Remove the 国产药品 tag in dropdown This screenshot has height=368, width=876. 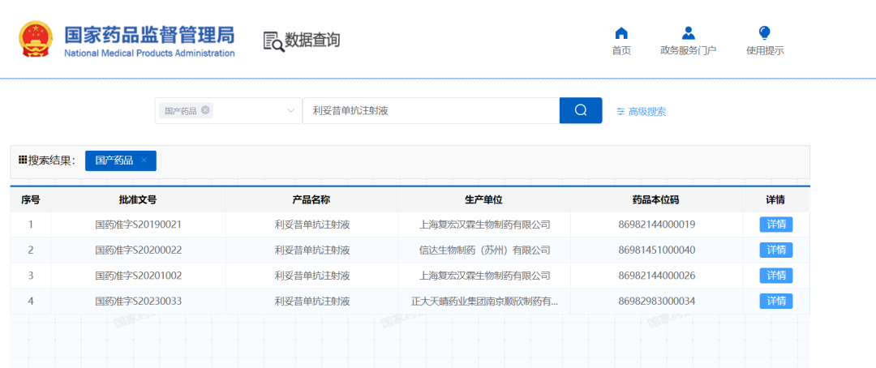pyautogui.click(x=205, y=110)
